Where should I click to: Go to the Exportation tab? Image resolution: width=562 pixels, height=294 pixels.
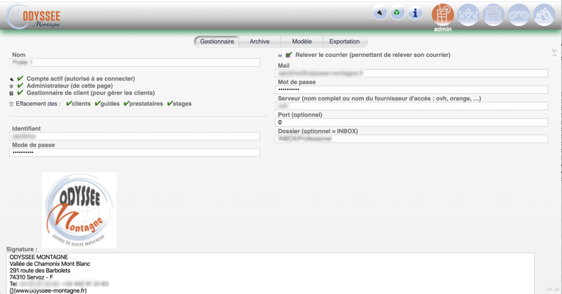point(344,41)
